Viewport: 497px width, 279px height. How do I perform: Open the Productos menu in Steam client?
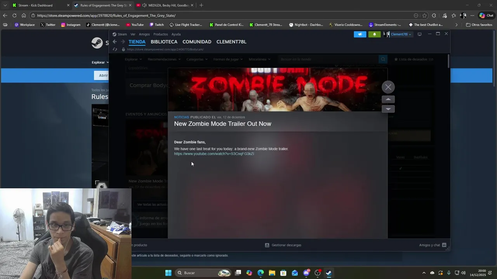click(160, 34)
